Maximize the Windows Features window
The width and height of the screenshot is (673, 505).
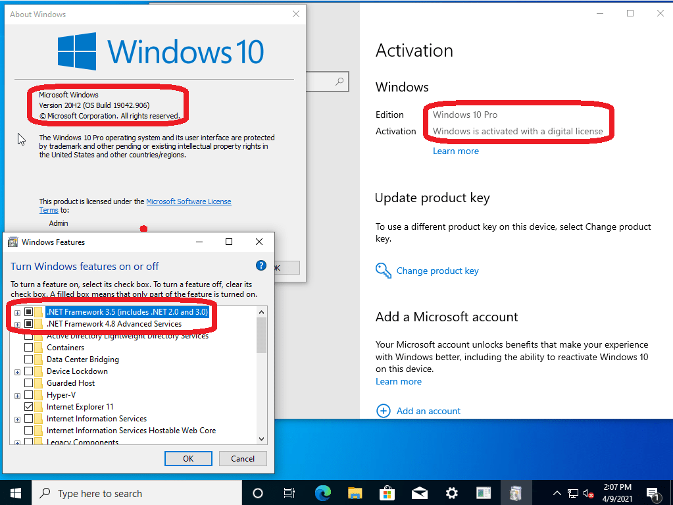pos(229,242)
